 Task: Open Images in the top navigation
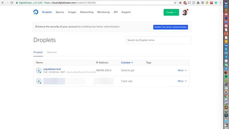coord(72,12)
